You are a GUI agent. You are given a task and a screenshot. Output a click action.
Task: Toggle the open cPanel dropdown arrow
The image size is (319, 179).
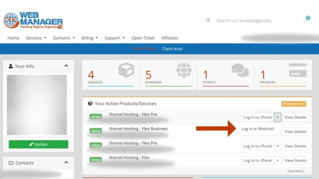(x=277, y=117)
